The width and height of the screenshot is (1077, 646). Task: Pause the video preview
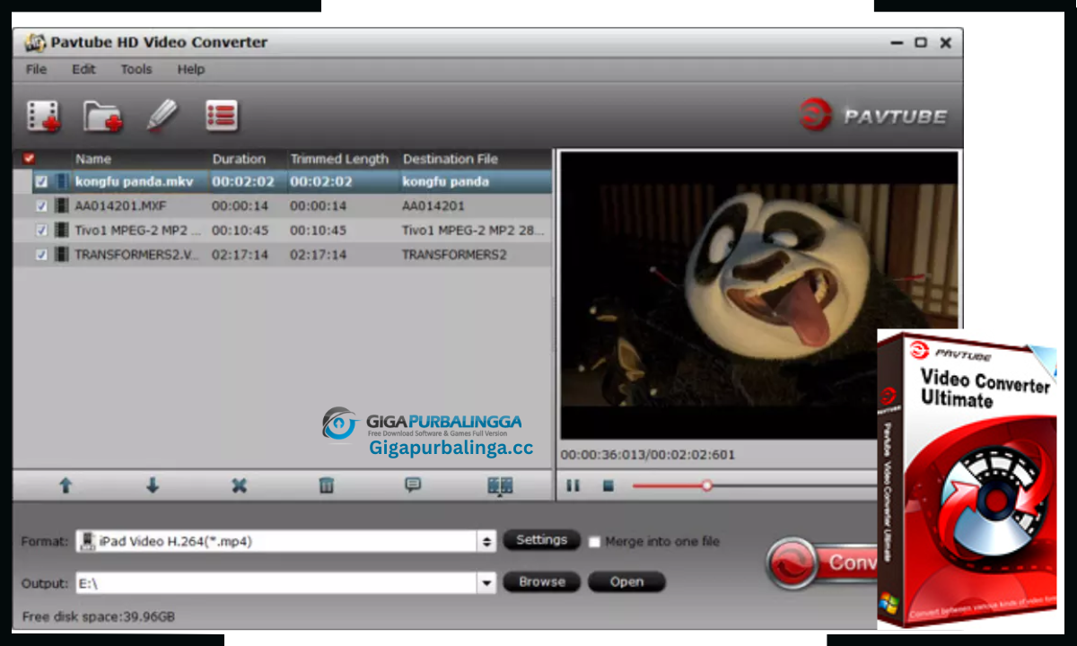click(573, 485)
